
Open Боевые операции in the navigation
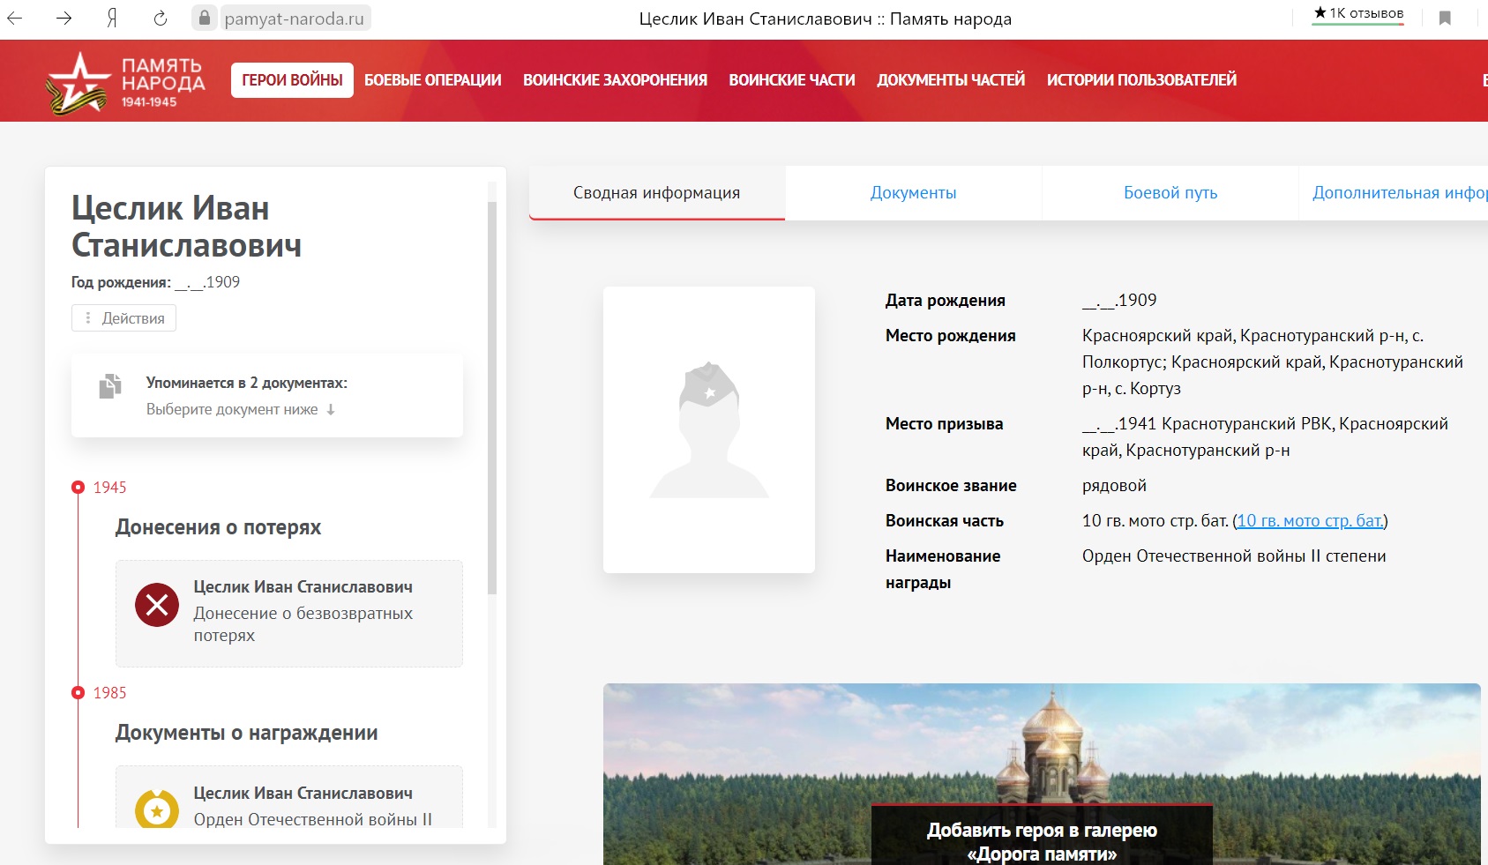pyautogui.click(x=432, y=80)
